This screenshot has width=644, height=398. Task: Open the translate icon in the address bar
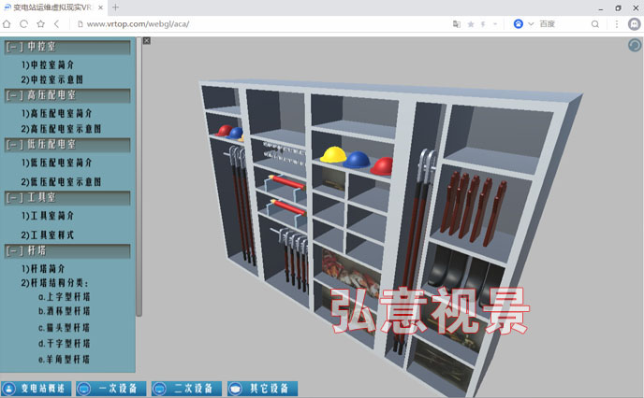point(456,24)
